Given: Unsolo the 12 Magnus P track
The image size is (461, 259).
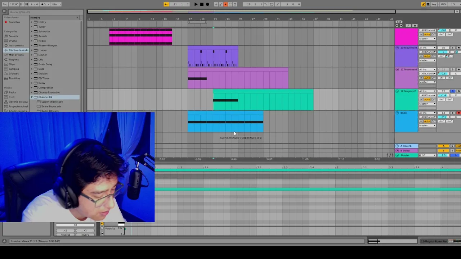Looking at the screenshot, I should [x=453, y=91].
